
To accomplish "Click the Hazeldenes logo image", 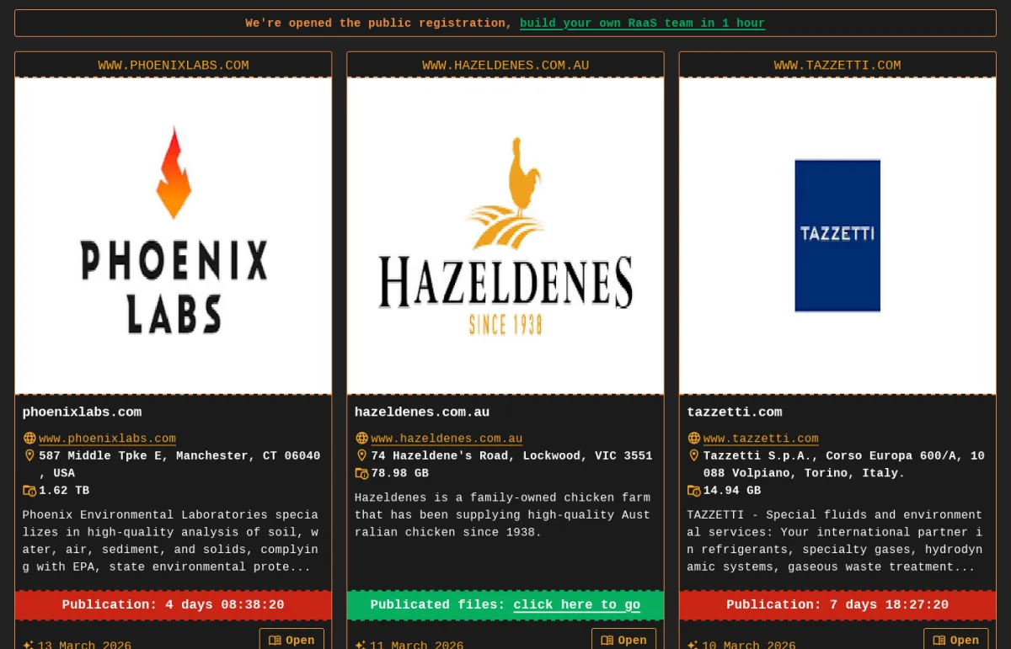I will point(505,236).
